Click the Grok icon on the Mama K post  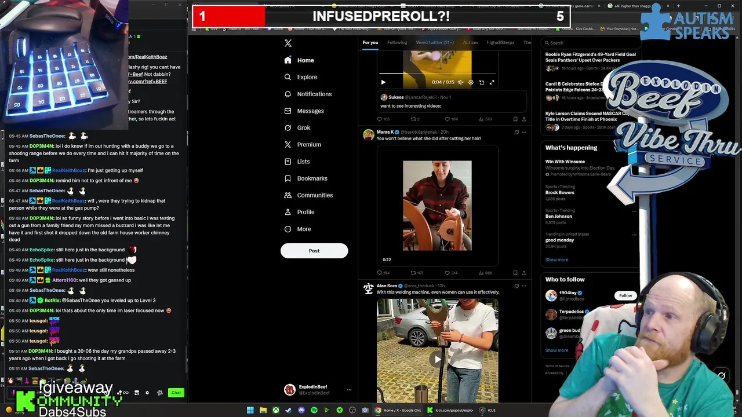pyautogui.click(x=517, y=132)
